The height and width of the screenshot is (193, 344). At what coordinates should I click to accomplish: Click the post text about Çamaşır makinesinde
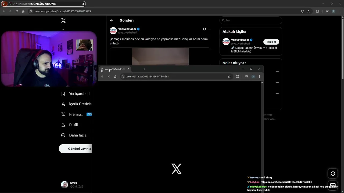coord(159,41)
